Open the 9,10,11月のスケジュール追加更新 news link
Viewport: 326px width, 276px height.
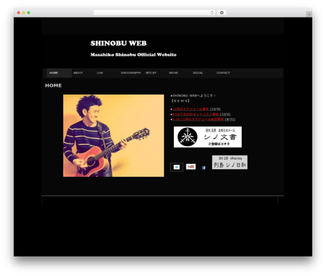click(198, 119)
